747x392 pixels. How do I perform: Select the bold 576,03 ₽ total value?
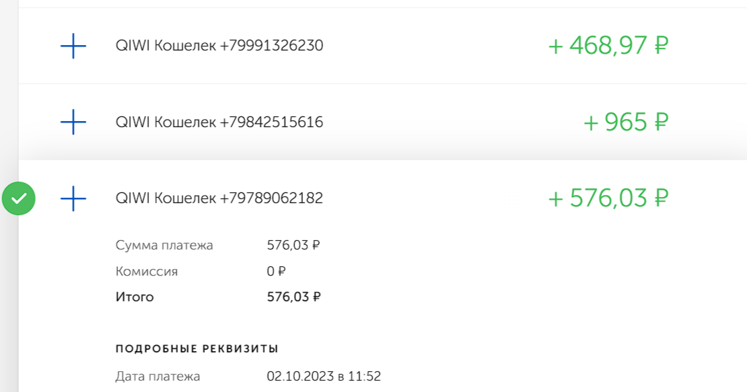(x=293, y=297)
